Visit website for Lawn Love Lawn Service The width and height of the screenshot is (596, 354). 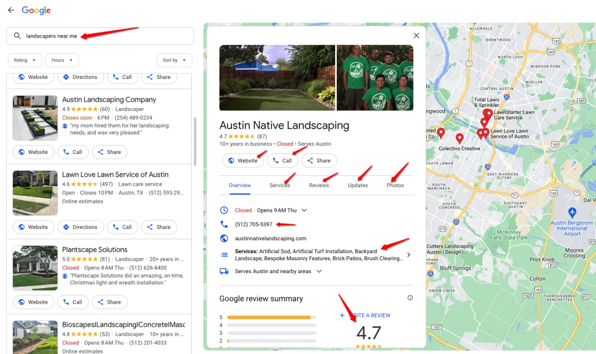click(33, 227)
